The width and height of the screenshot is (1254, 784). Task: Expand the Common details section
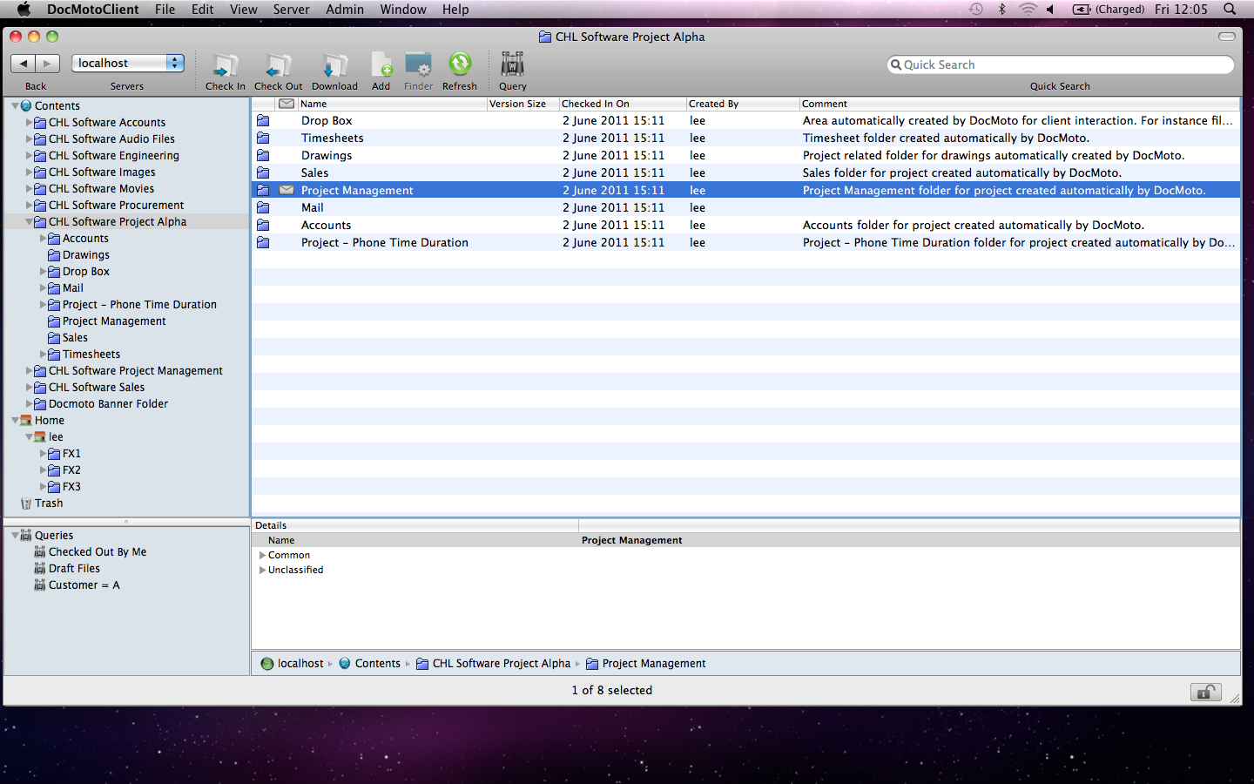point(262,555)
